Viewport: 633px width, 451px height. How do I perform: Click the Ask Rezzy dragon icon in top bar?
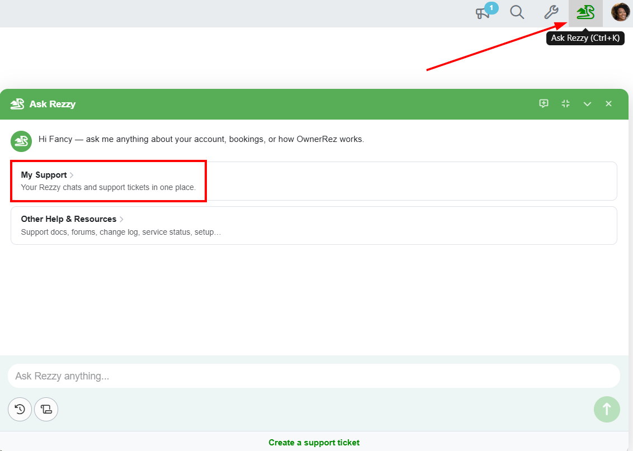click(x=585, y=13)
